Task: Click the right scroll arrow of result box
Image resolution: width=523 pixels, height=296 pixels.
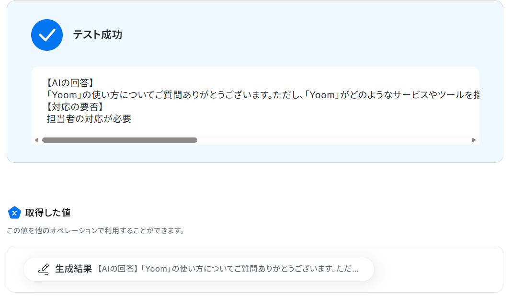Action: coord(474,140)
